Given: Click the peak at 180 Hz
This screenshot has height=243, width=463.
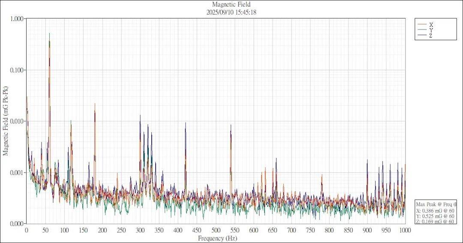Looking at the screenshot, I should (x=95, y=104).
